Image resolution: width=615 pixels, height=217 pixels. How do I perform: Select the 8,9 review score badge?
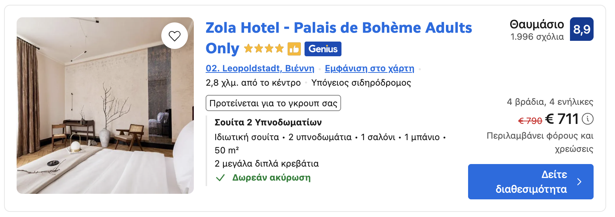[582, 29]
